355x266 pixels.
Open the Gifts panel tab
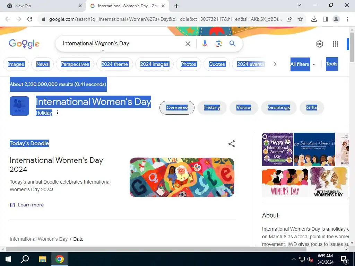pyautogui.click(x=312, y=108)
